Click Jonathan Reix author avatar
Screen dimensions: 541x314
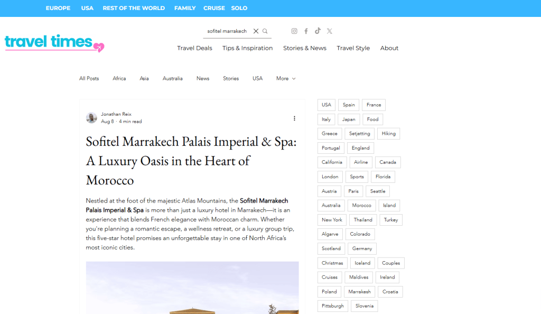click(x=91, y=118)
